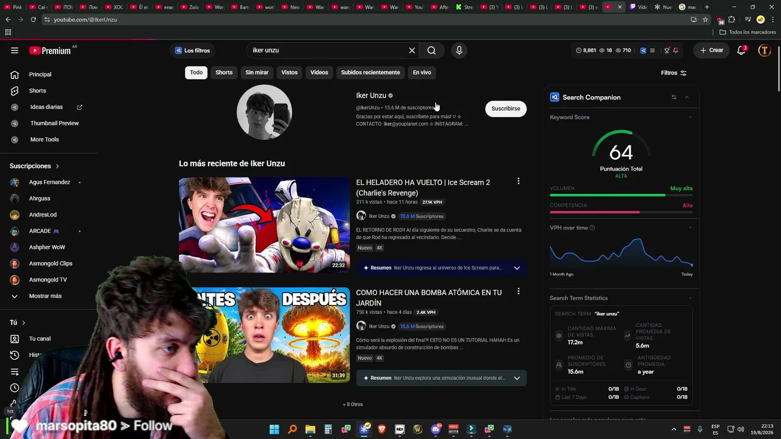Click the Crear button

[711, 51]
